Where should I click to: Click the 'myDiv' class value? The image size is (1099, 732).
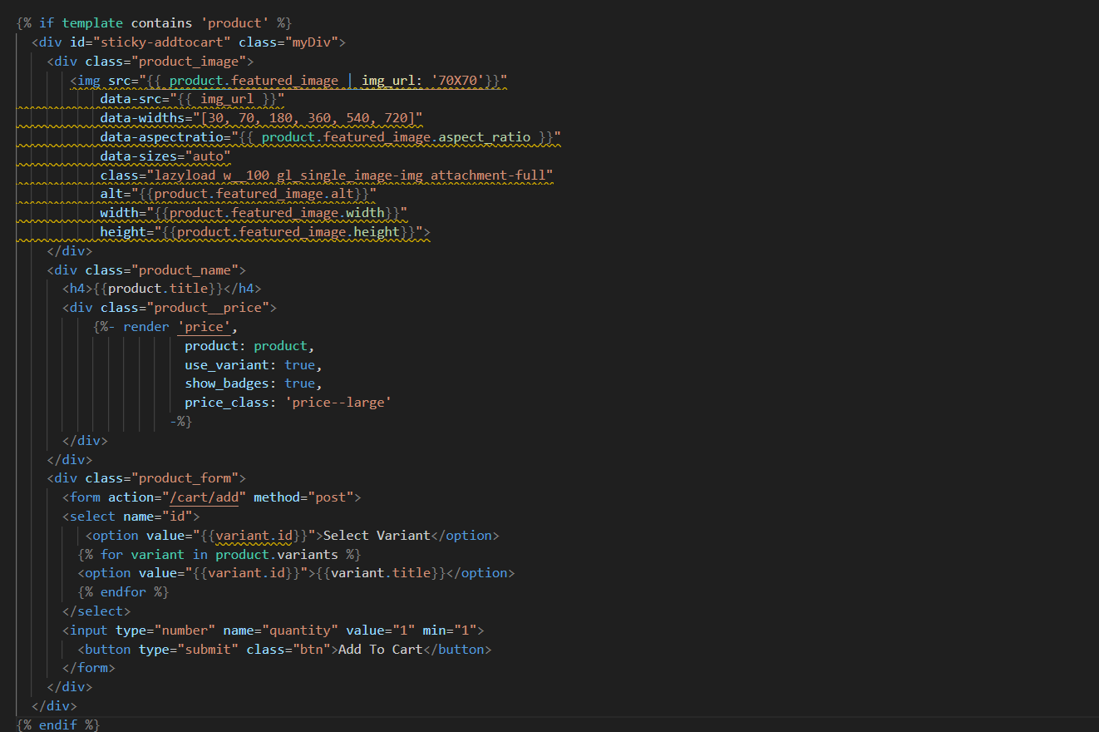(x=311, y=42)
